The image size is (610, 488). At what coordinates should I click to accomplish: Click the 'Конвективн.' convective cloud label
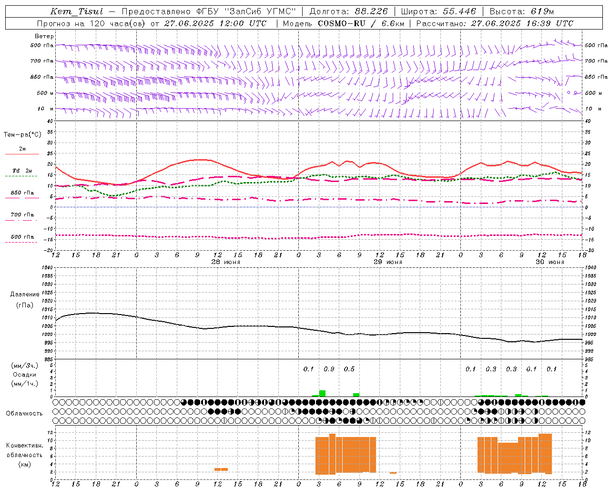[25, 446]
